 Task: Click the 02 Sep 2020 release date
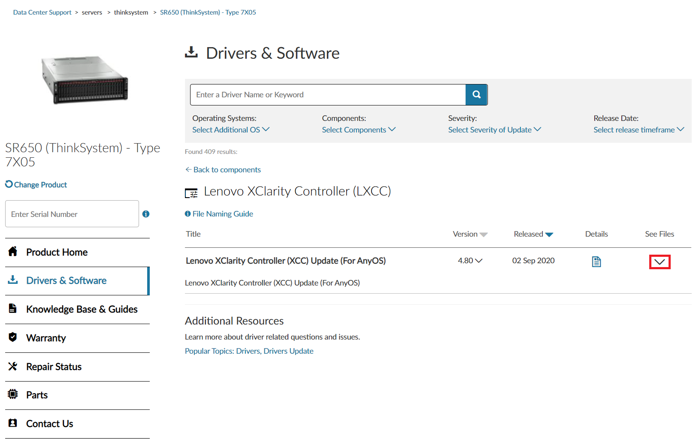(x=533, y=261)
